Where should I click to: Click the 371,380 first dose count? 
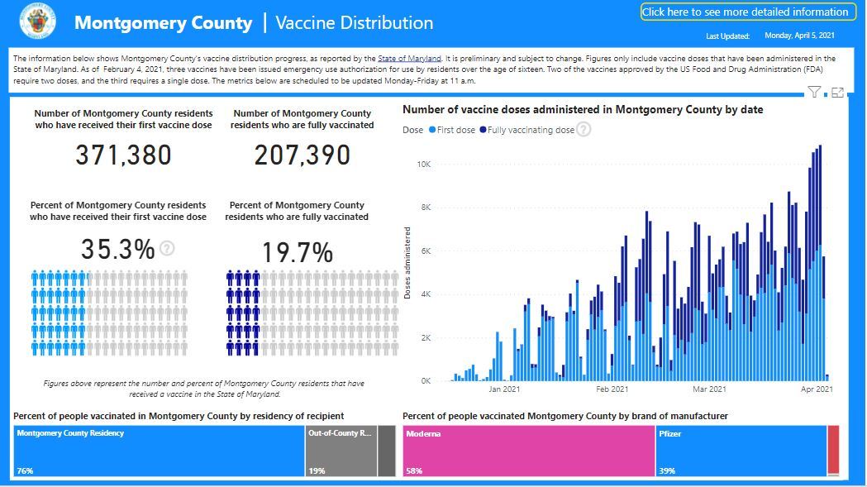[124, 155]
